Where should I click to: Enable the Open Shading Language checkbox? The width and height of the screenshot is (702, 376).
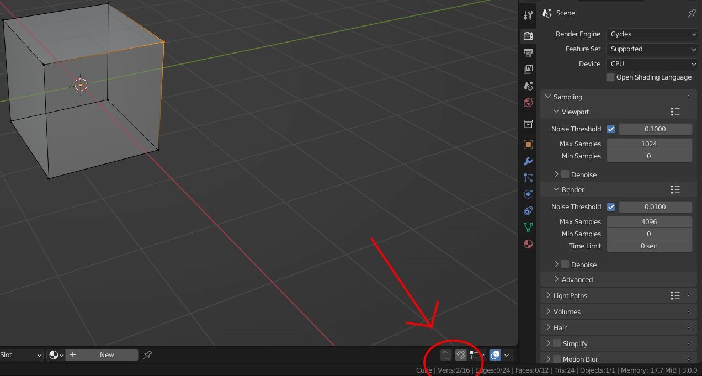pos(610,77)
